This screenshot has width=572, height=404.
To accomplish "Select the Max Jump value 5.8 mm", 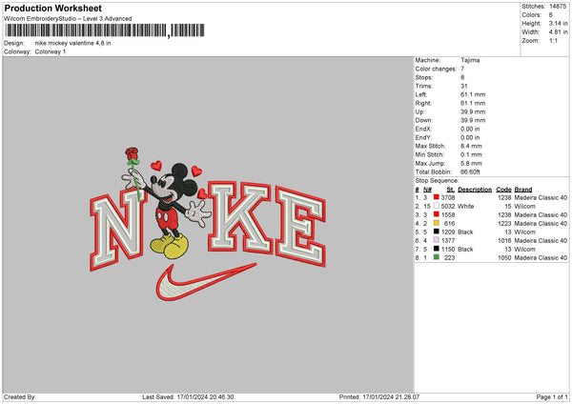I will (471, 163).
